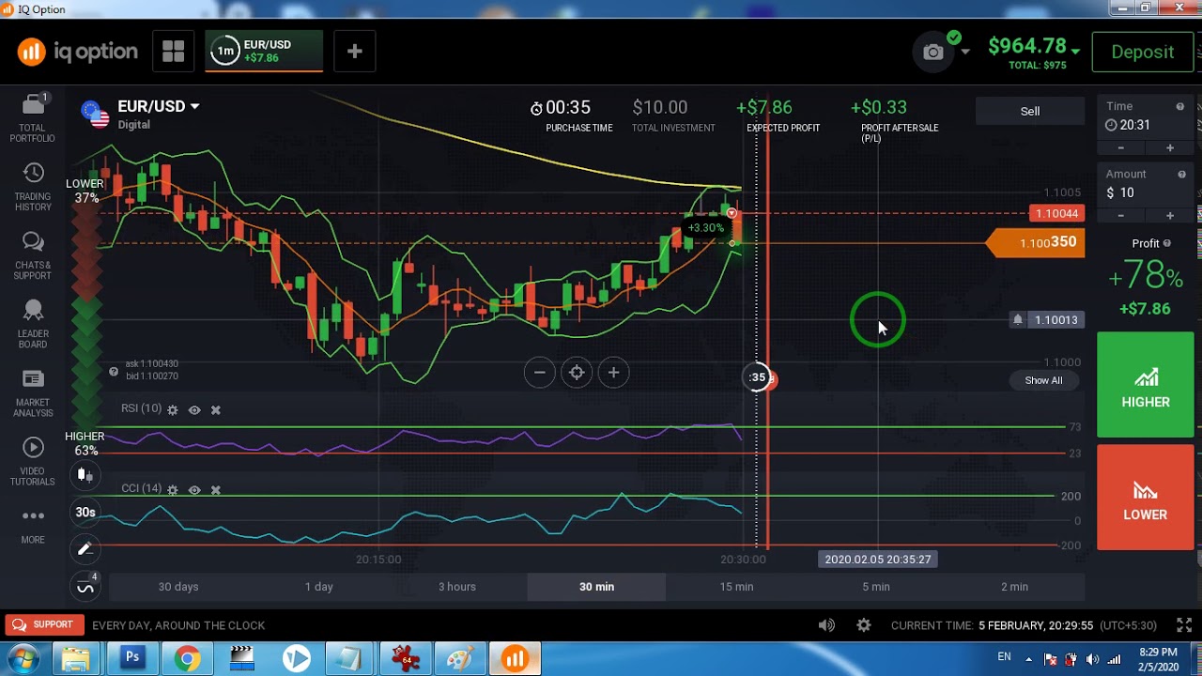Open the indicators button with badge 4
The image size is (1202, 676).
pos(85,587)
